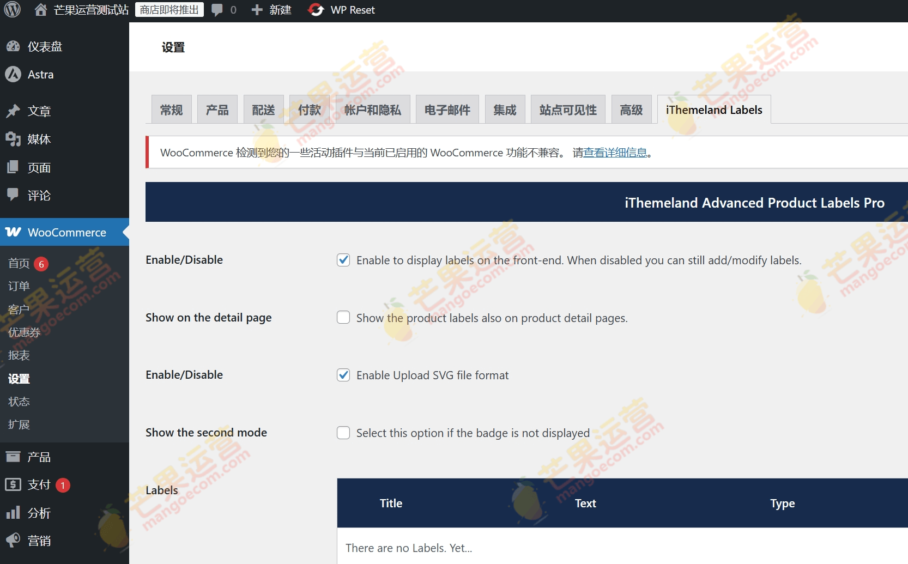Click the 'There are no Labels. Yet...' row
This screenshot has height=564, width=908.
(622, 546)
